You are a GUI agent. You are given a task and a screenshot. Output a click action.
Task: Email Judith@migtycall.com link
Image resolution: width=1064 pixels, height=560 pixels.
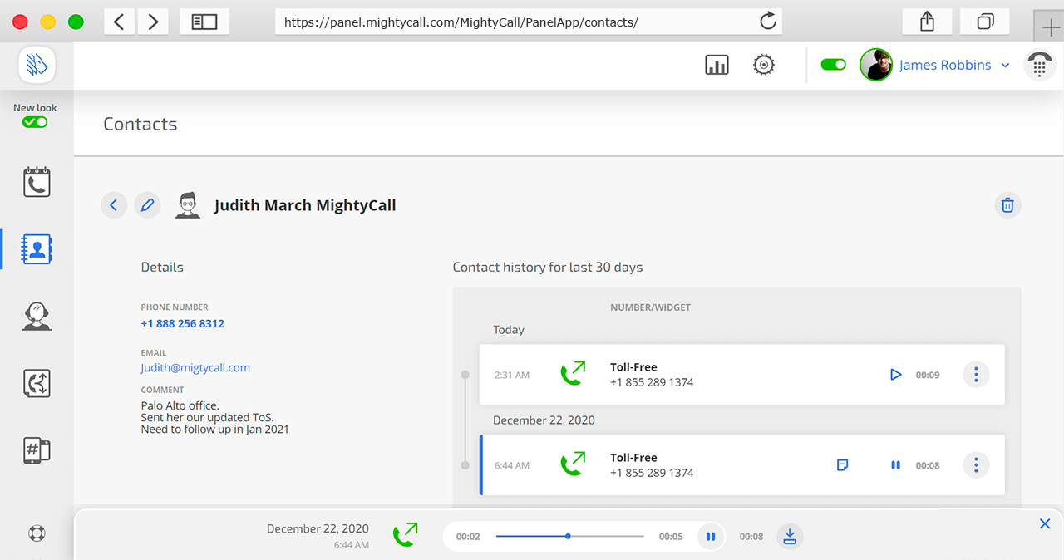pyautogui.click(x=195, y=367)
